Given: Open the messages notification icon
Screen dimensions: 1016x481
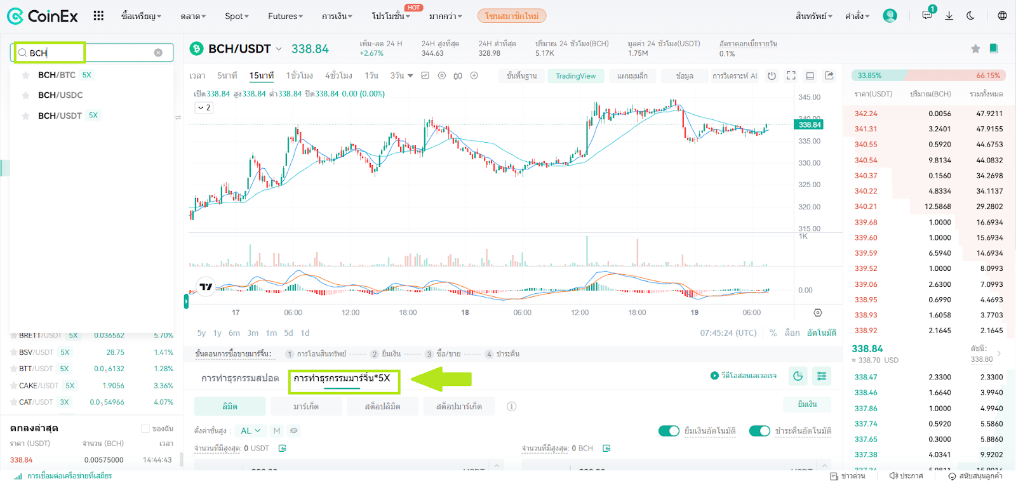Looking at the screenshot, I should 928,15.
